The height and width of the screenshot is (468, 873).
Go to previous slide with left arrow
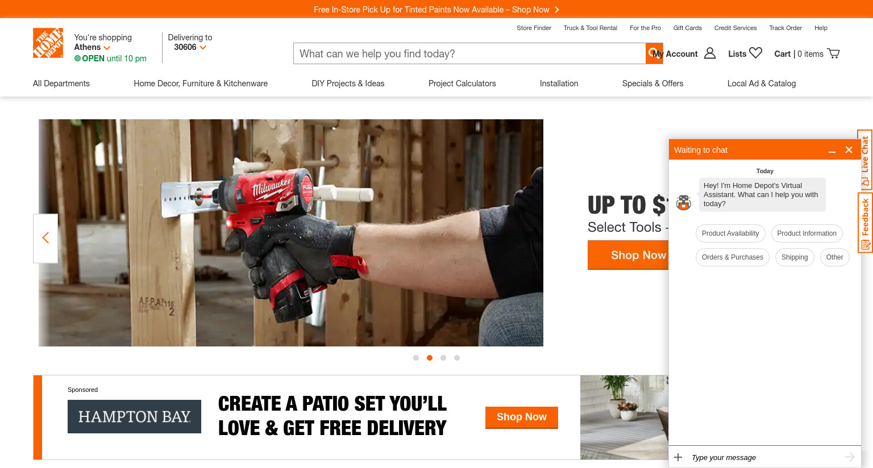pyautogui.click(x=45, y=238)
